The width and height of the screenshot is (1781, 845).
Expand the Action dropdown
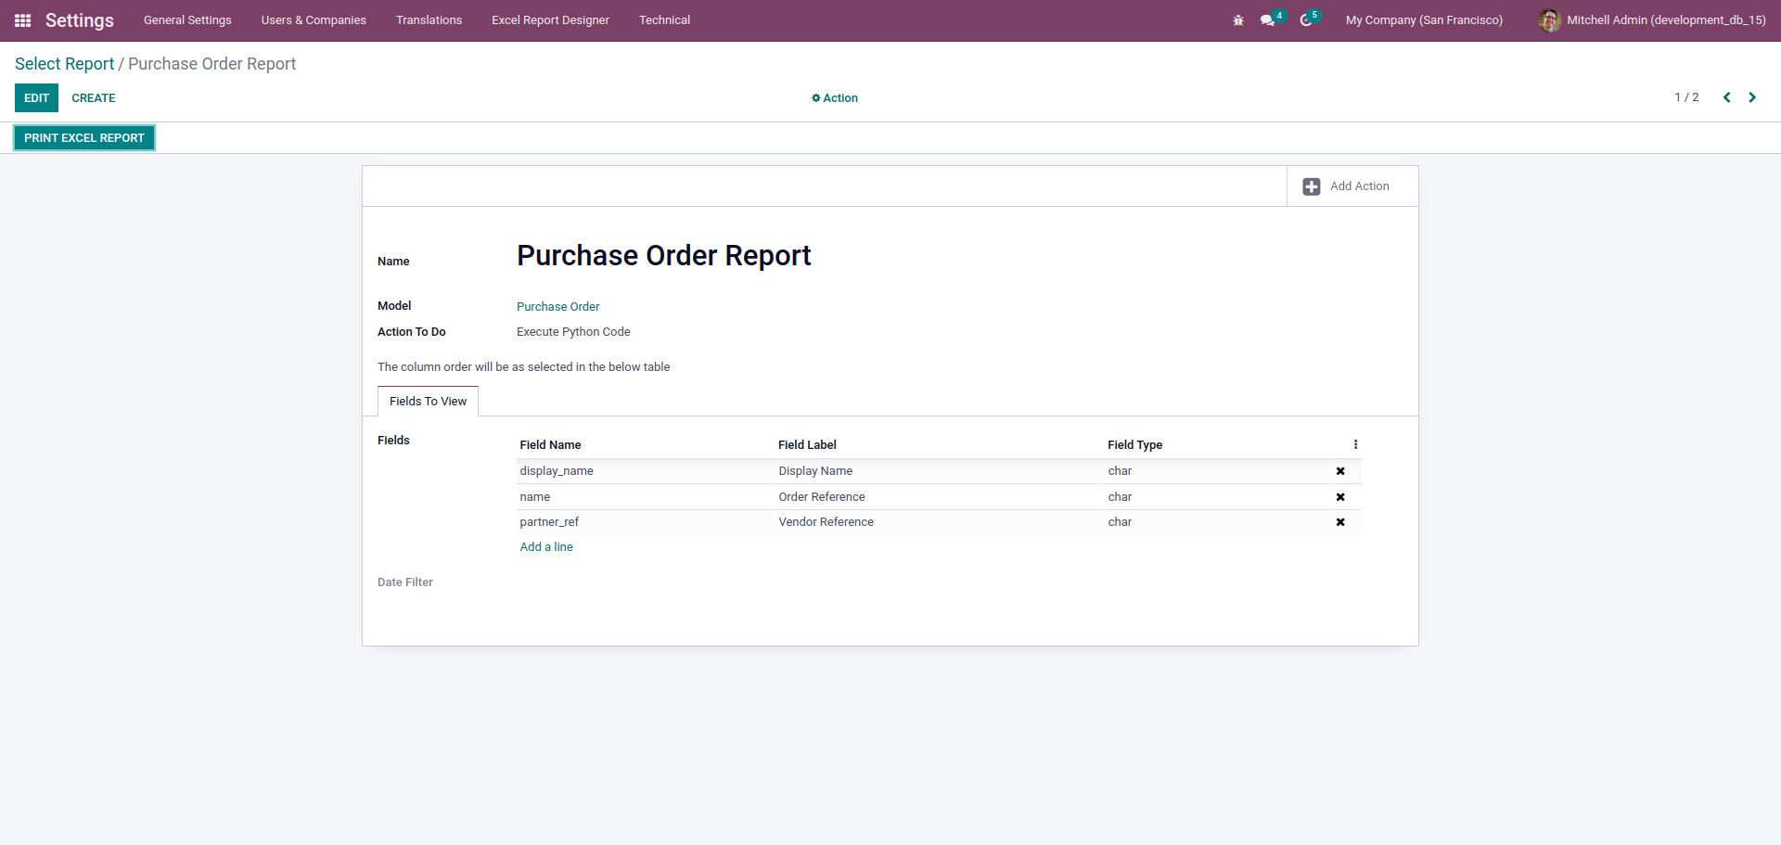tap(835, 98)
